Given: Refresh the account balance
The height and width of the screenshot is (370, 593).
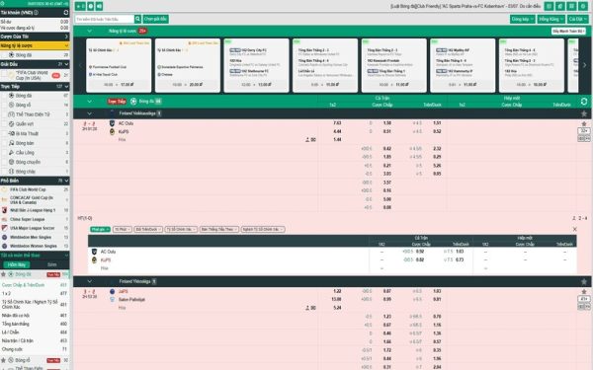Looking at the screenshot, I should click(66, 13).
